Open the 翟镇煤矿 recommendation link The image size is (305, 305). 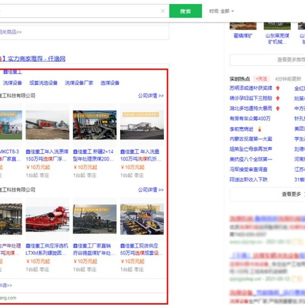pos(243,36)
